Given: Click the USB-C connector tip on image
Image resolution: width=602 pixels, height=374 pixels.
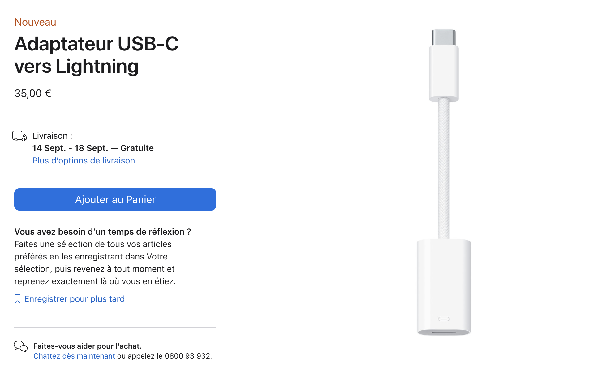Looking at the screenshot, I should click(x=444, y=37).
